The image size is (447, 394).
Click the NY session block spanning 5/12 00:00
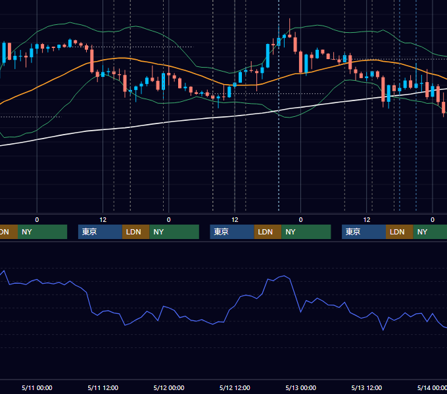[174, 232]
